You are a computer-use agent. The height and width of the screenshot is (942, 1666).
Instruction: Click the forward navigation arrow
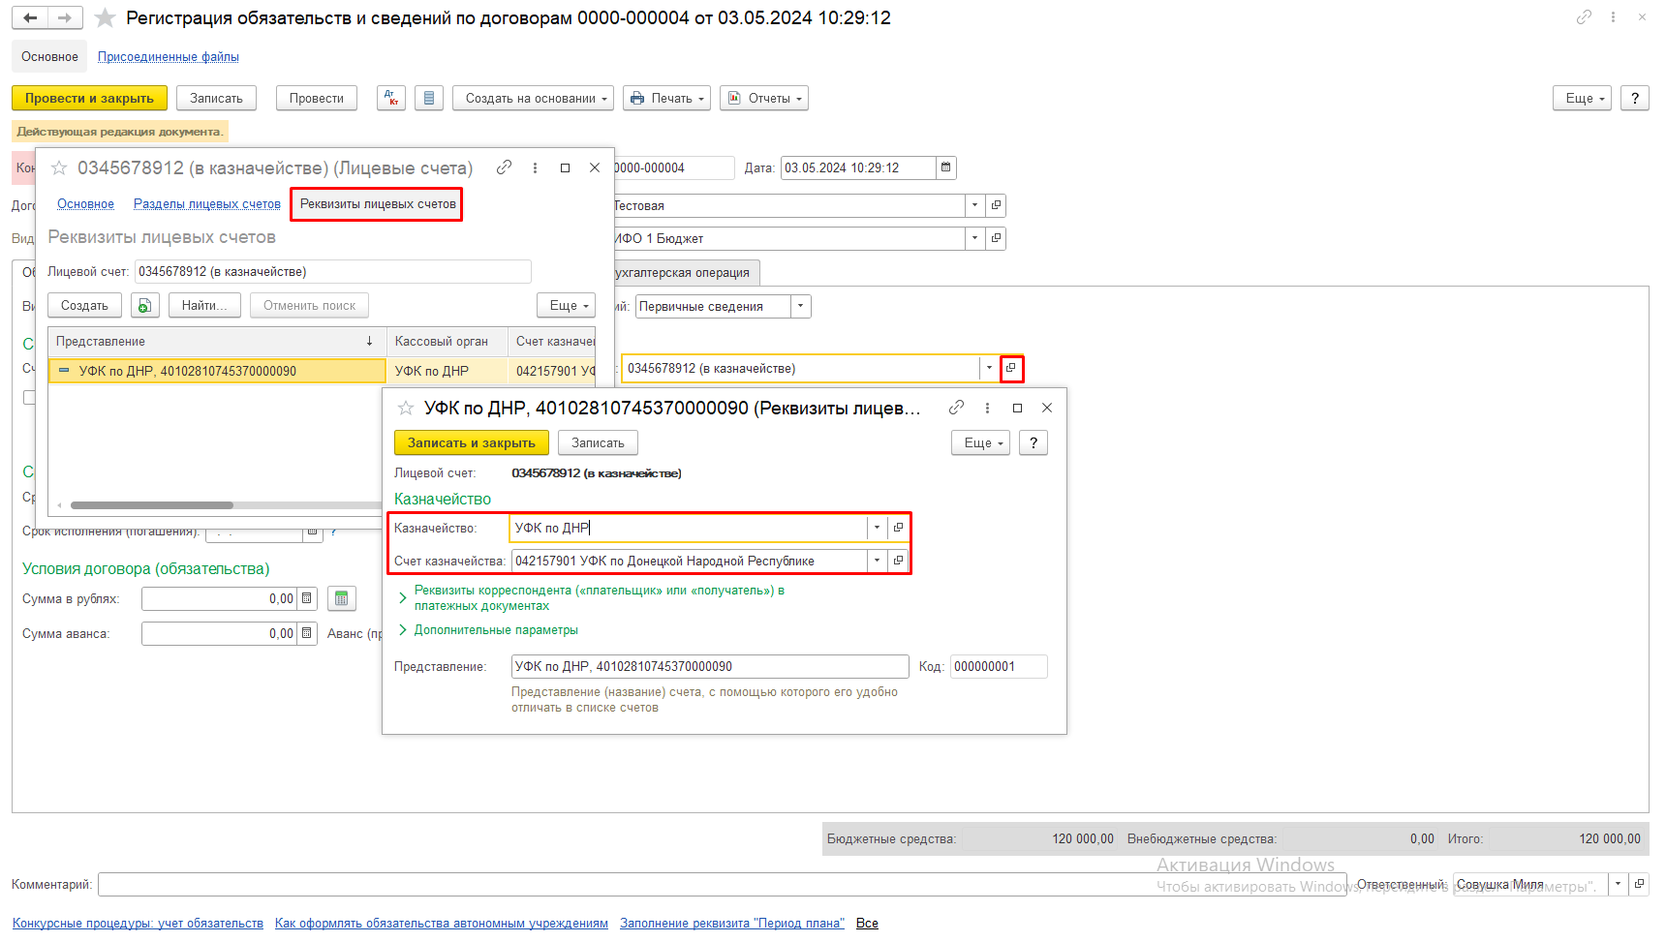[65, 17]
